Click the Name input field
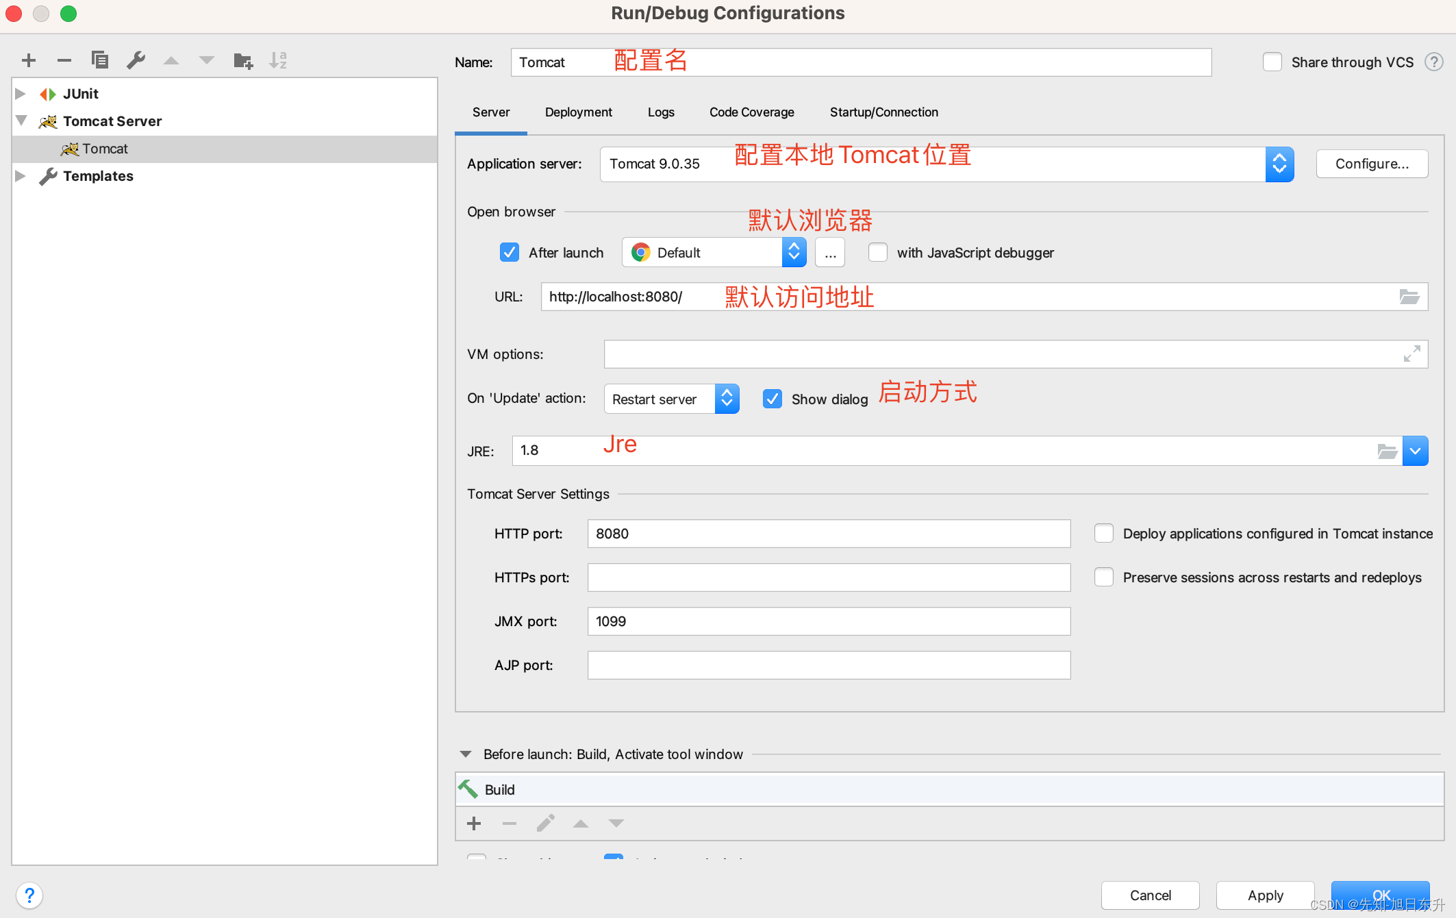The height and width of the screenshot is (918, 1456). (861, 62)
